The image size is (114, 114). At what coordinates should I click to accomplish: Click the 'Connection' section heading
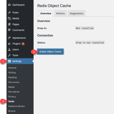(45, 35)
